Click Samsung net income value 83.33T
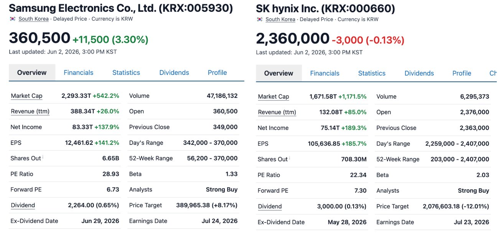 point(84,127)
